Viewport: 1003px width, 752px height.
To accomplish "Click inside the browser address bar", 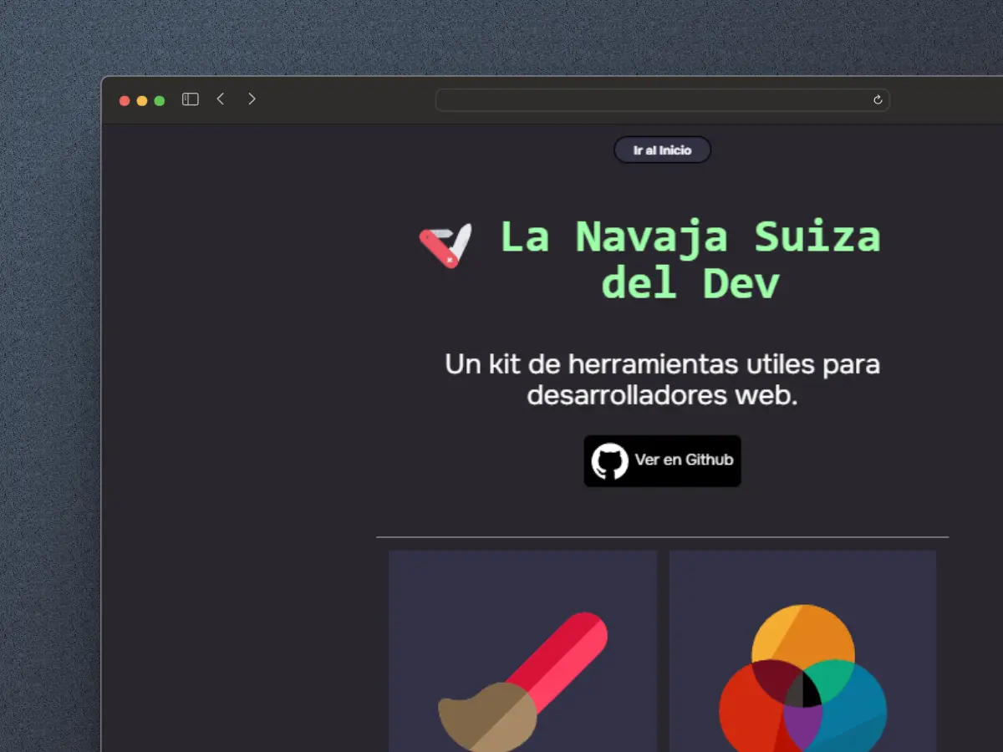I will click(x=662, y=99).
